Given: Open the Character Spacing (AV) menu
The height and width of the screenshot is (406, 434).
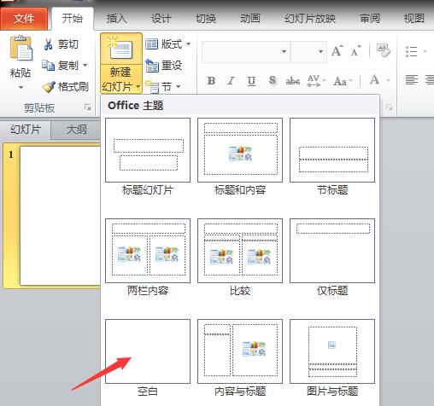Looking at the screenshot, I should pyautogui.click(x=316, y=81).
